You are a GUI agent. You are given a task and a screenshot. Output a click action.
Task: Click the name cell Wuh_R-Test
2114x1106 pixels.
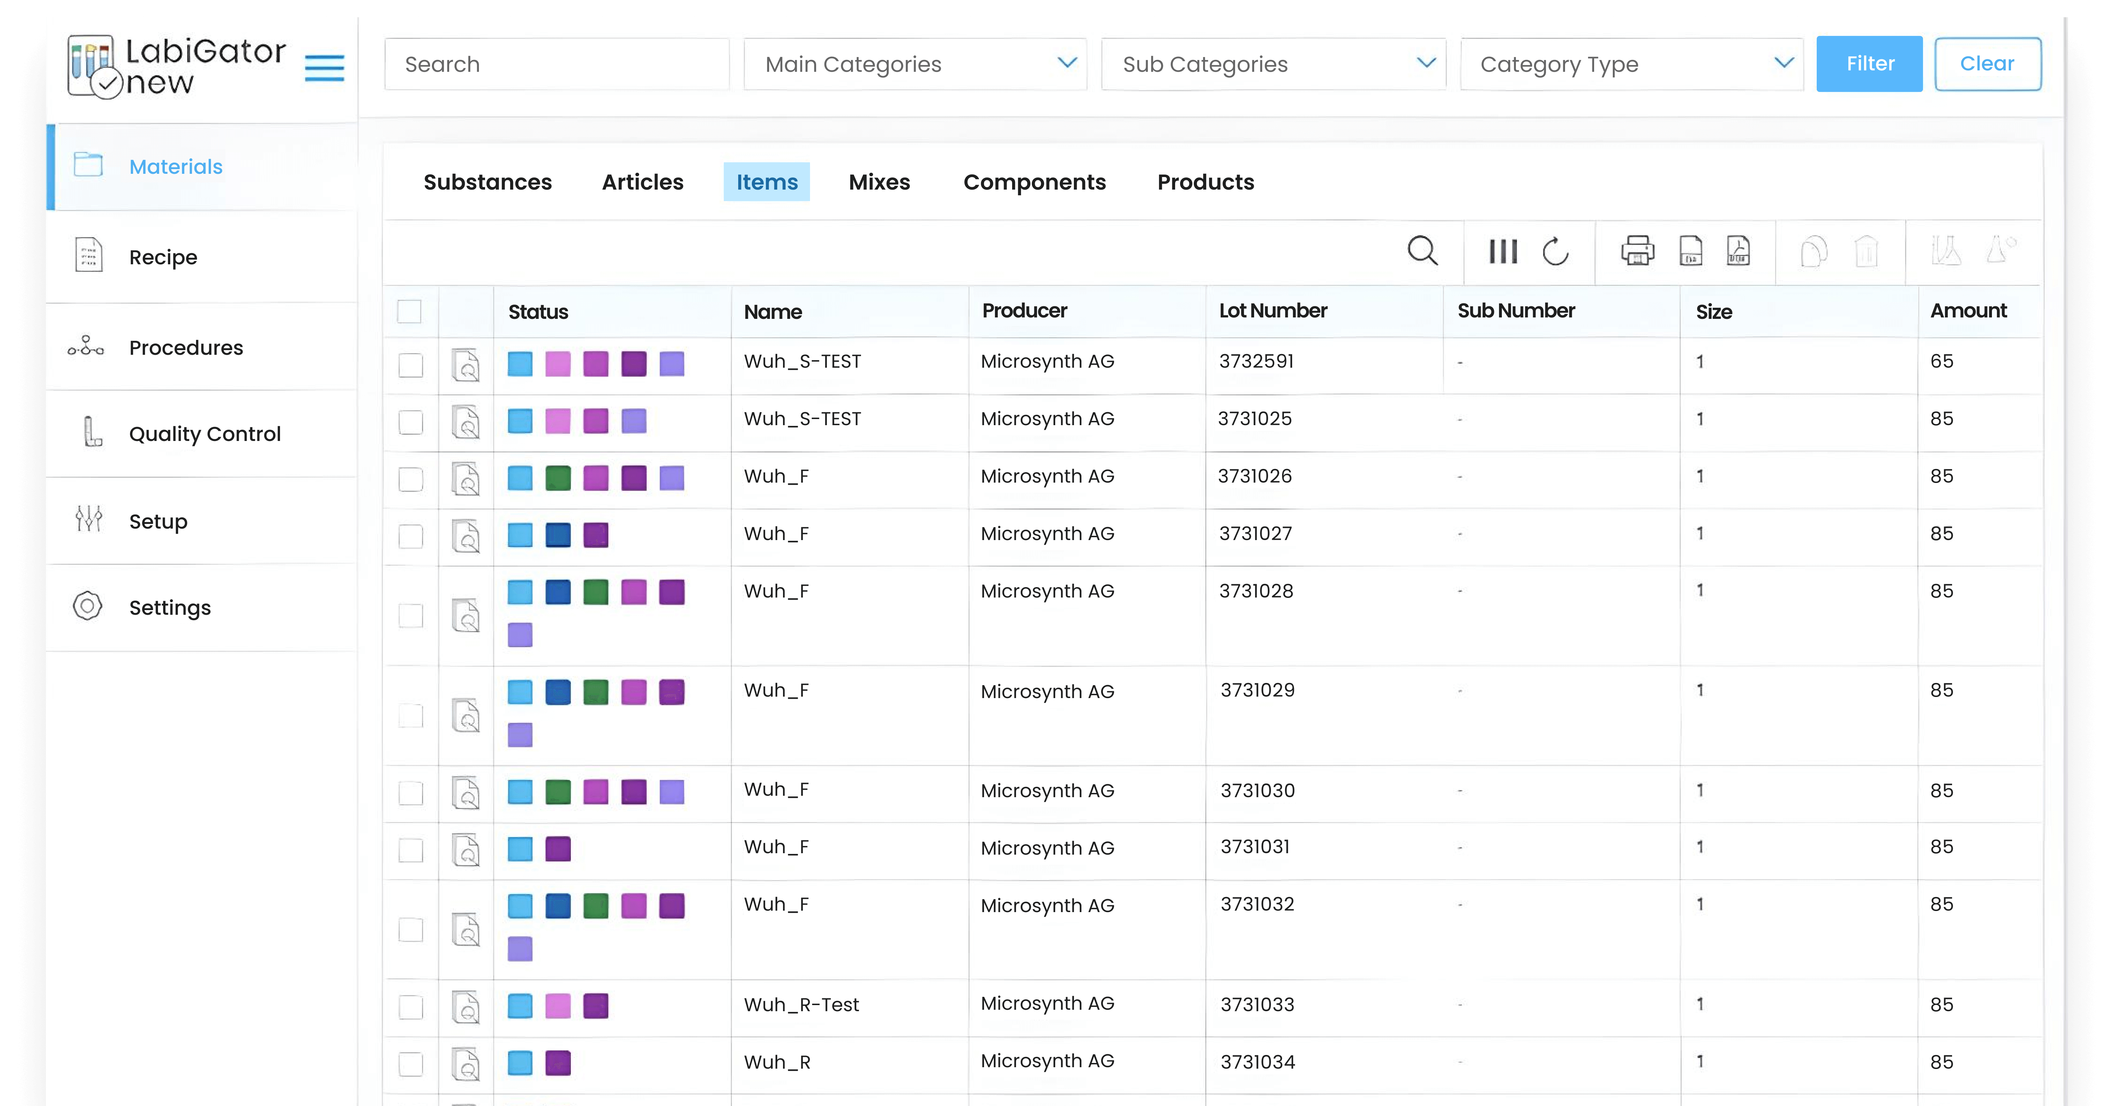[801, 1005]
